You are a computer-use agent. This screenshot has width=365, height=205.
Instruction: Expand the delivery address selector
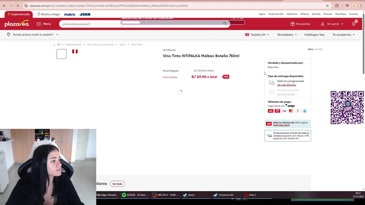33,34
